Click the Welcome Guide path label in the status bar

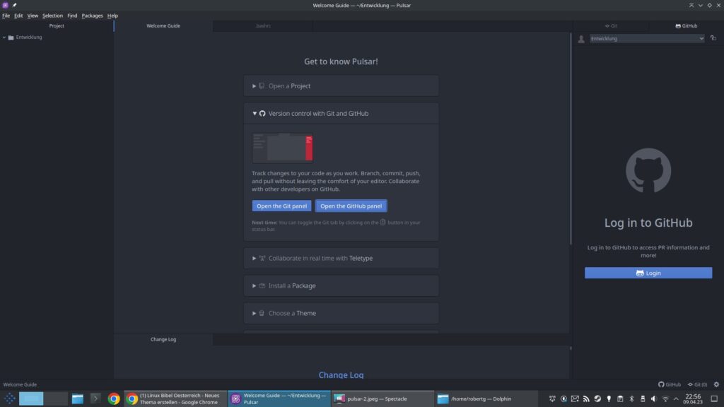coord(20,384)
